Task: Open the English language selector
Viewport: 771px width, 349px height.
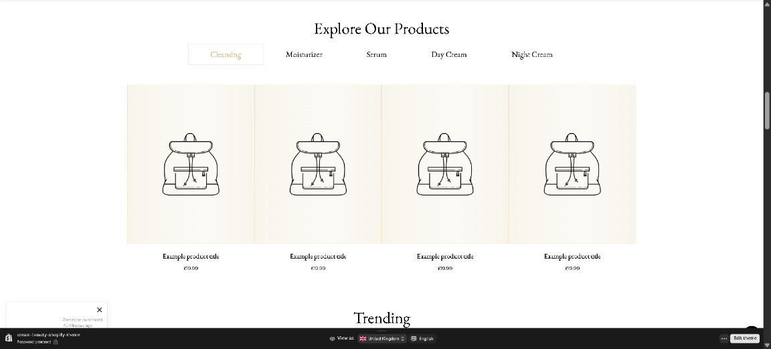Action: point(422,339)
